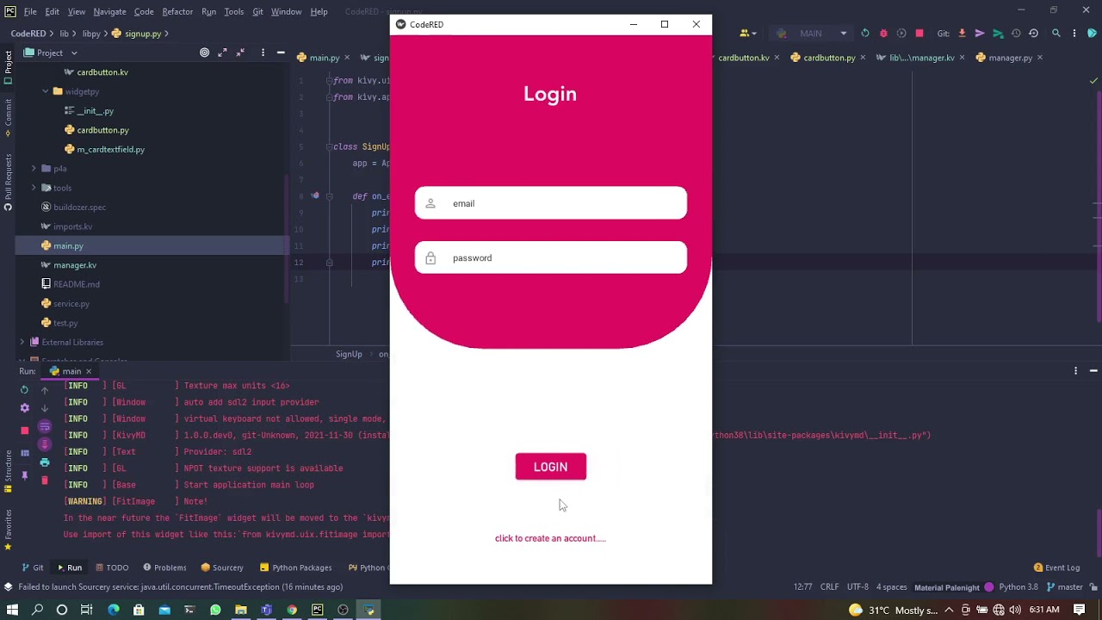Expand the p4a folder
Image resolution: width=1102 pixels, height=620 pixels.
pyautogui.click(x=34, y=169)
